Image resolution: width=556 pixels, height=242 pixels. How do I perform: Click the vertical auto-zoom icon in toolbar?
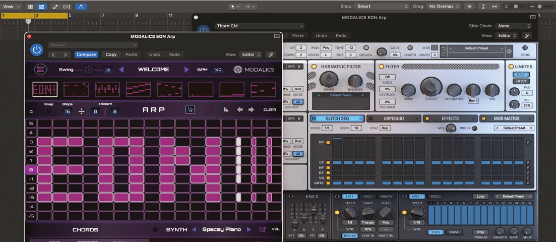point(483,7)
